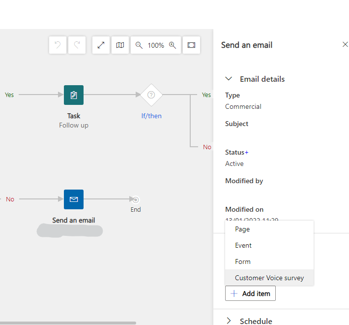Click the End node circle
Screen dimensions: 349x325
(x=136, y=199)
